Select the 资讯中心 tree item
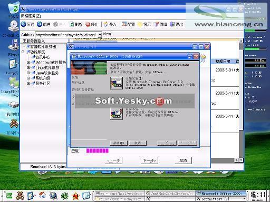Viewport: 270px width, 202px height. tap(43, 57)
